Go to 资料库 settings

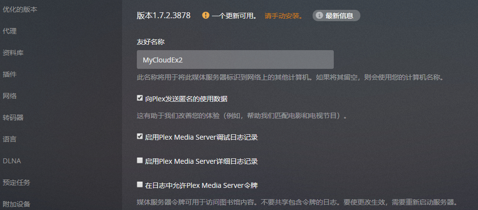[x=13, y=53]
